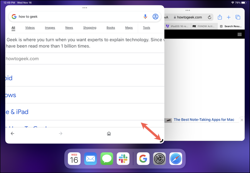The height and width of the screenshot is (173, 250).
Task: Open the '& iPad' result link
Action: pos(17,112)
